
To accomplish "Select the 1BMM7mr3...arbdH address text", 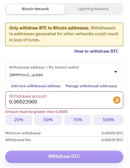I will tap(26, 75).
